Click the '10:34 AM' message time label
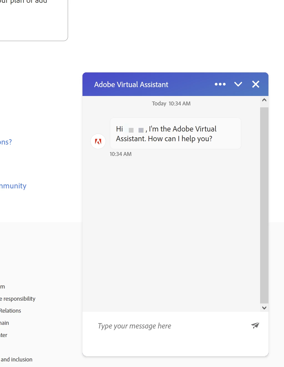This screenshot has height=367, width=284. coord(120,154)
